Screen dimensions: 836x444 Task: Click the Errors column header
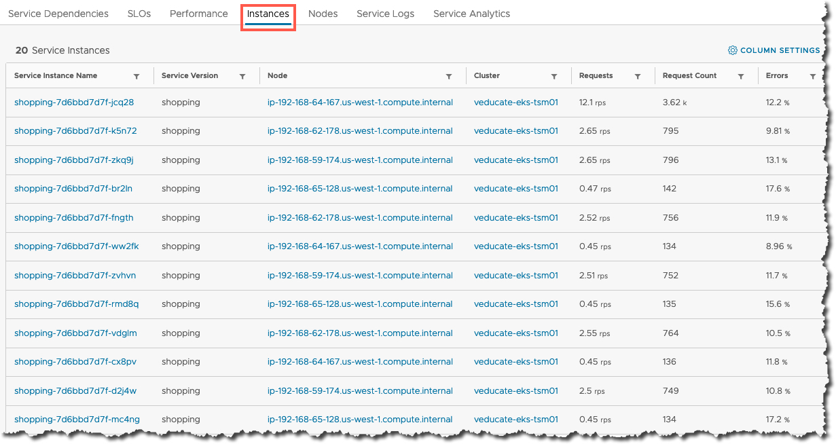coord(777,76)
